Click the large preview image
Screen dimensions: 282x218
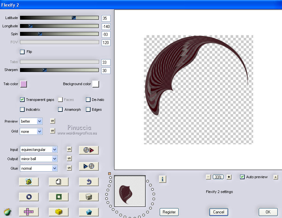click(199, 90)
